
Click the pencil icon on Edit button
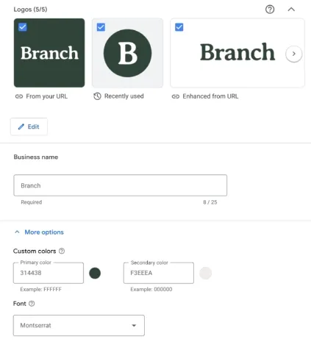pos(21,127)
